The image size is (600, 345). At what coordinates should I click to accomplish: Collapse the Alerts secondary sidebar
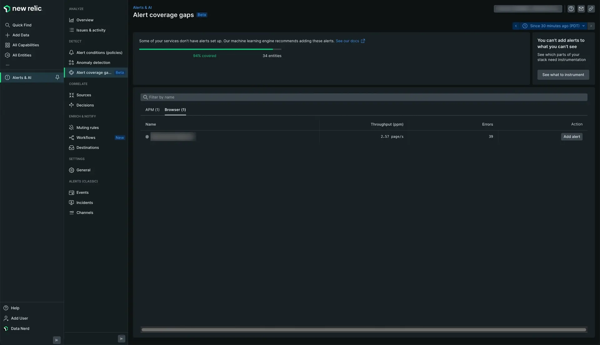point(122,339)
